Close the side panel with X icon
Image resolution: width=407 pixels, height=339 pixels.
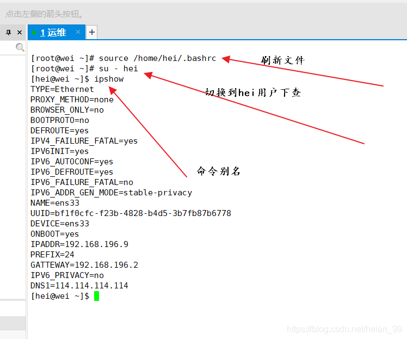coord(20,33)
